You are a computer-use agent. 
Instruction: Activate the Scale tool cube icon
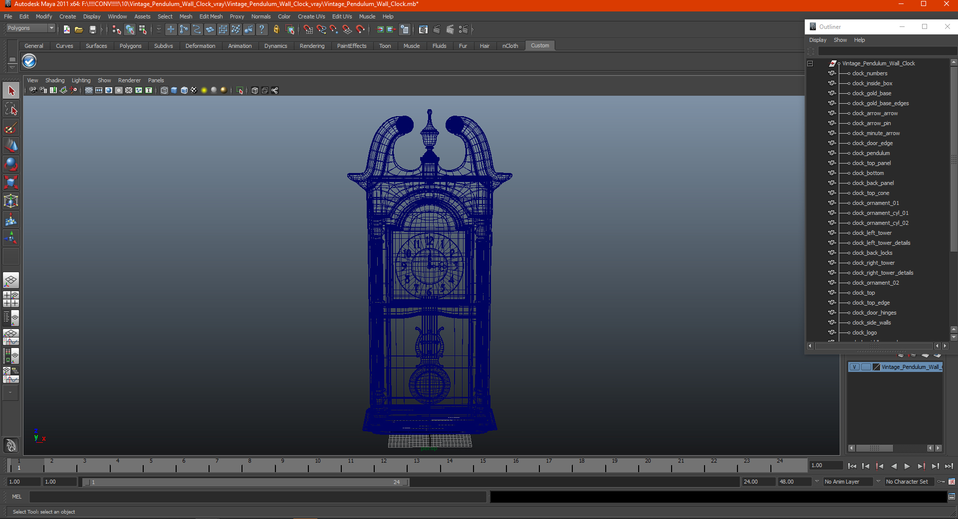pyautogui.click(x=11, y=182)
